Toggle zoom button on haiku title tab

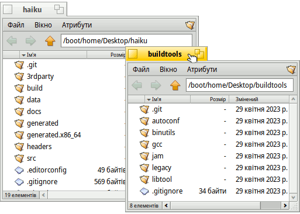click(x=58, y=9)
